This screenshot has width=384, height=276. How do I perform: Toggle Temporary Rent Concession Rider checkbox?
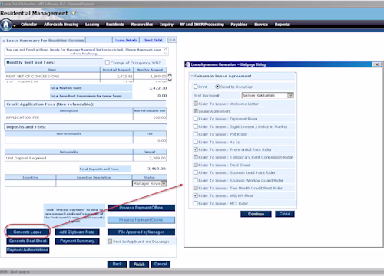[x=196, y=157]
